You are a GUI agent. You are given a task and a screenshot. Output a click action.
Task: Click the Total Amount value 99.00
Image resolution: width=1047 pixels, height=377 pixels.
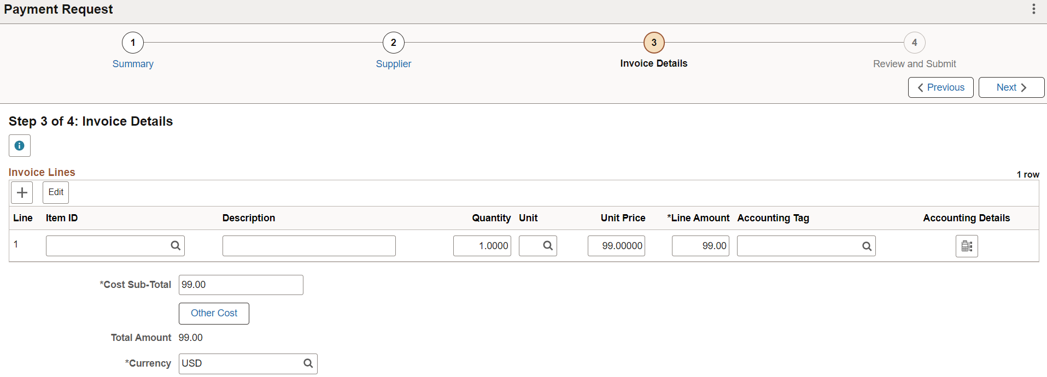[191, 338]
